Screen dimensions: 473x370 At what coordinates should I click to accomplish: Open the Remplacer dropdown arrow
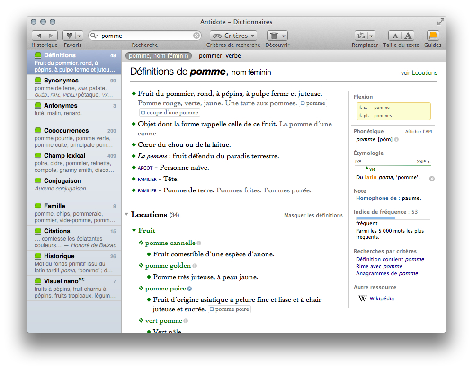(x=371, y=36)
